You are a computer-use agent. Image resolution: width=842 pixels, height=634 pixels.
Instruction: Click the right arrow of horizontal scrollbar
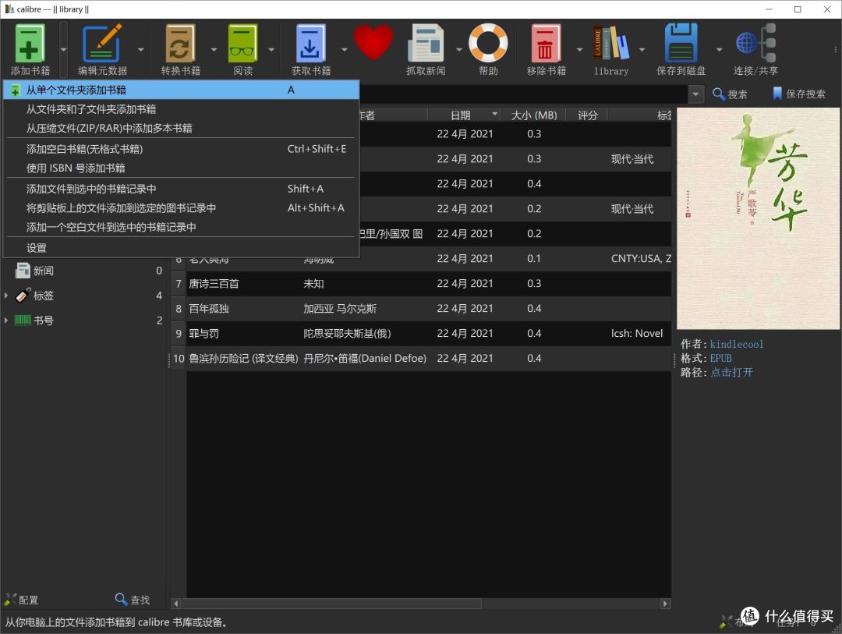pyautogui.click(x=665, y=604)
